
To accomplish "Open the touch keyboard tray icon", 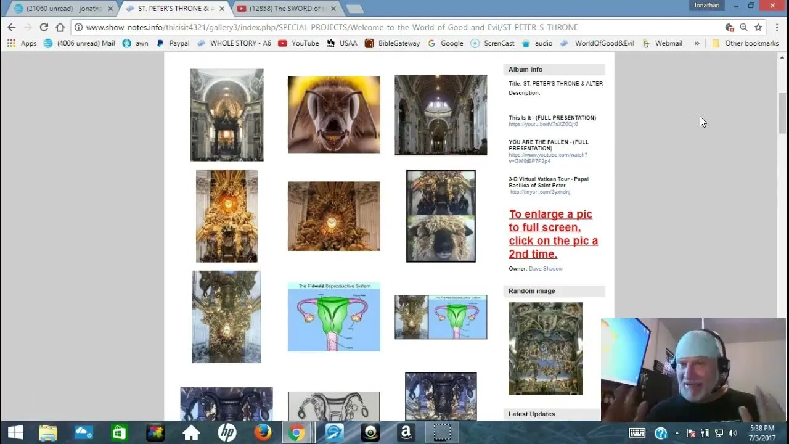I will click(x=637, y=433).
